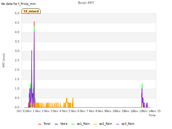Toggle the Vaira series in the legend
172x129 pixels.
click(x=61, y=124)
